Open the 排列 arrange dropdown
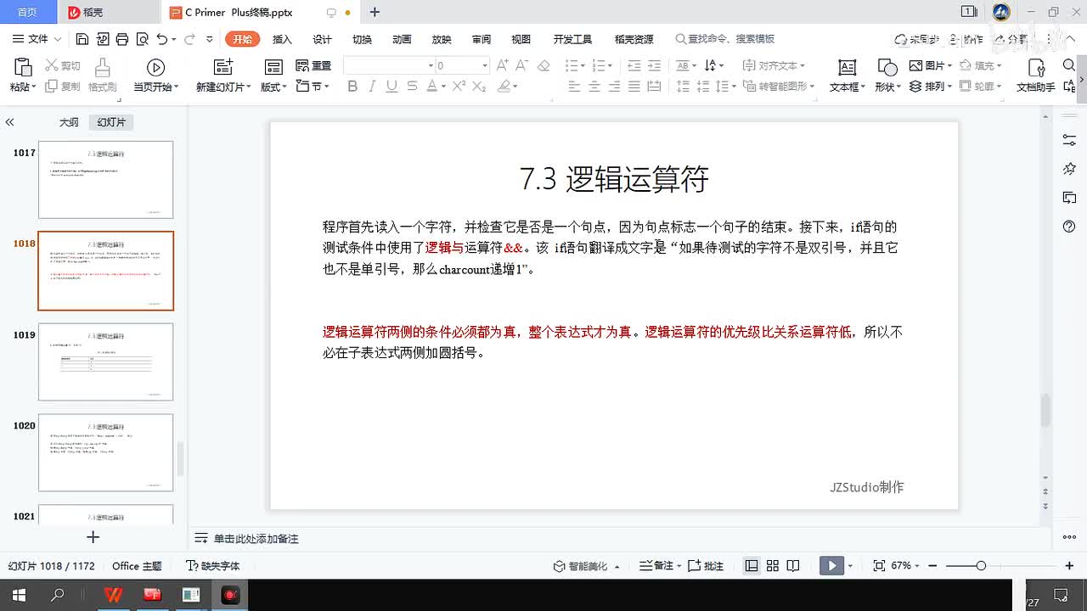 coord(931,87)
